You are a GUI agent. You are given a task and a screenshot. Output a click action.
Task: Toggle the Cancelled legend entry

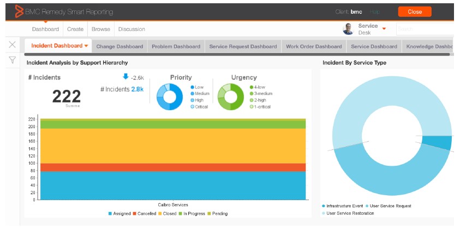tap(144, 214)
